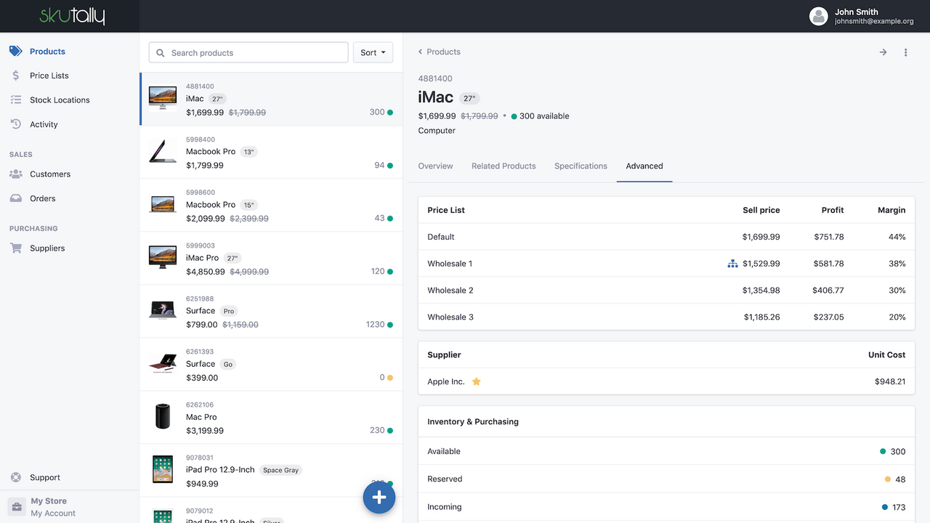The image size is (930, 523).
Task: Click the Stock Locations list icon
Action: tap(16, 100)
